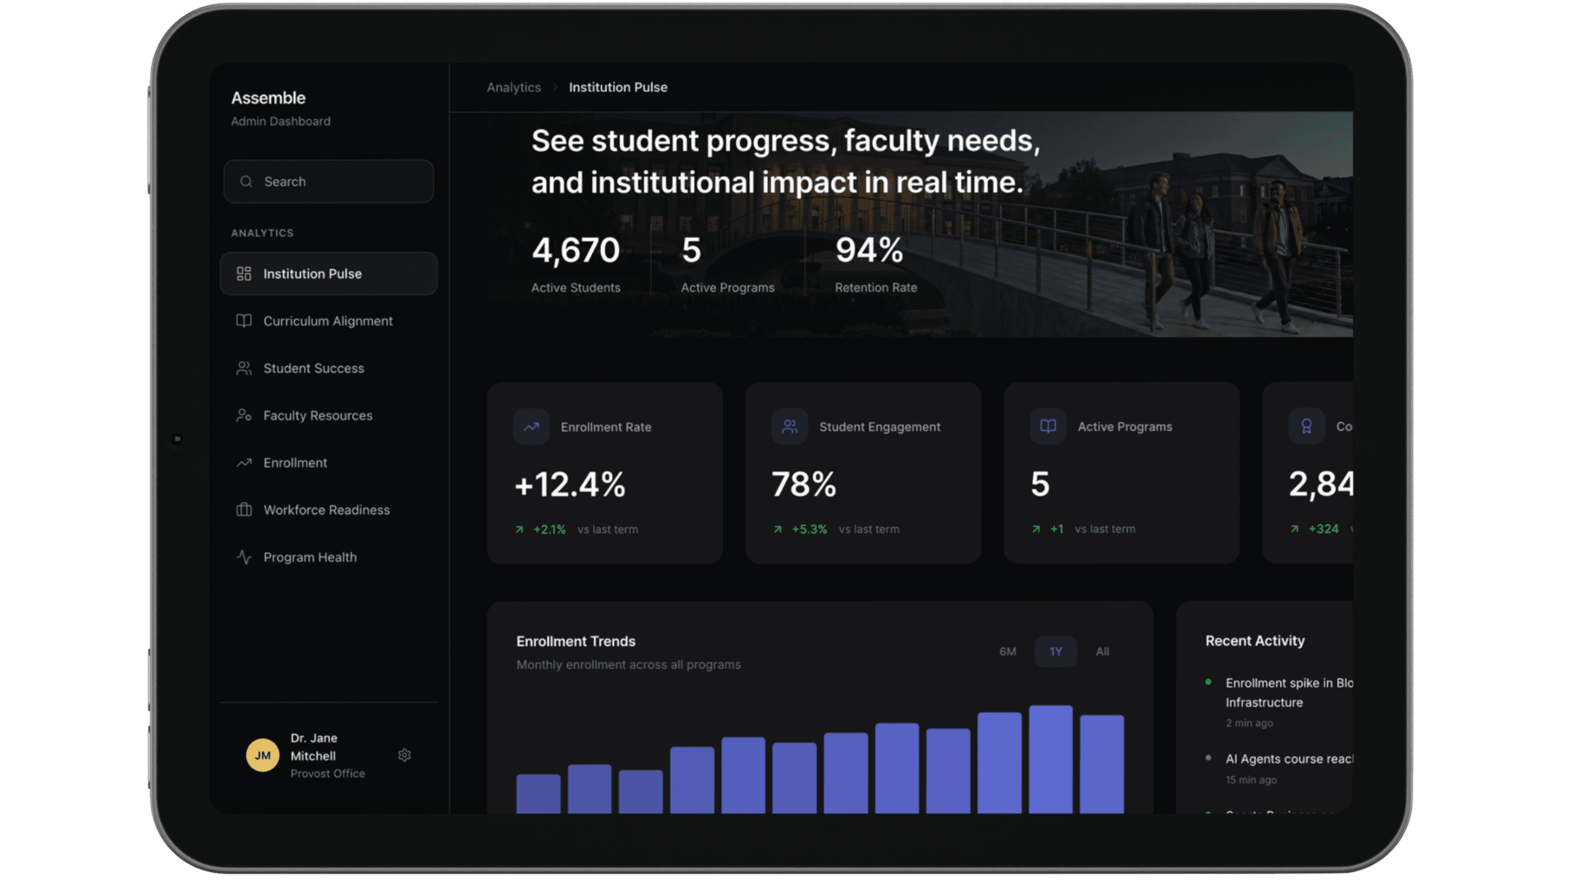
Task: Click the Analytics breadcrumb link
Action: point(513,87)
